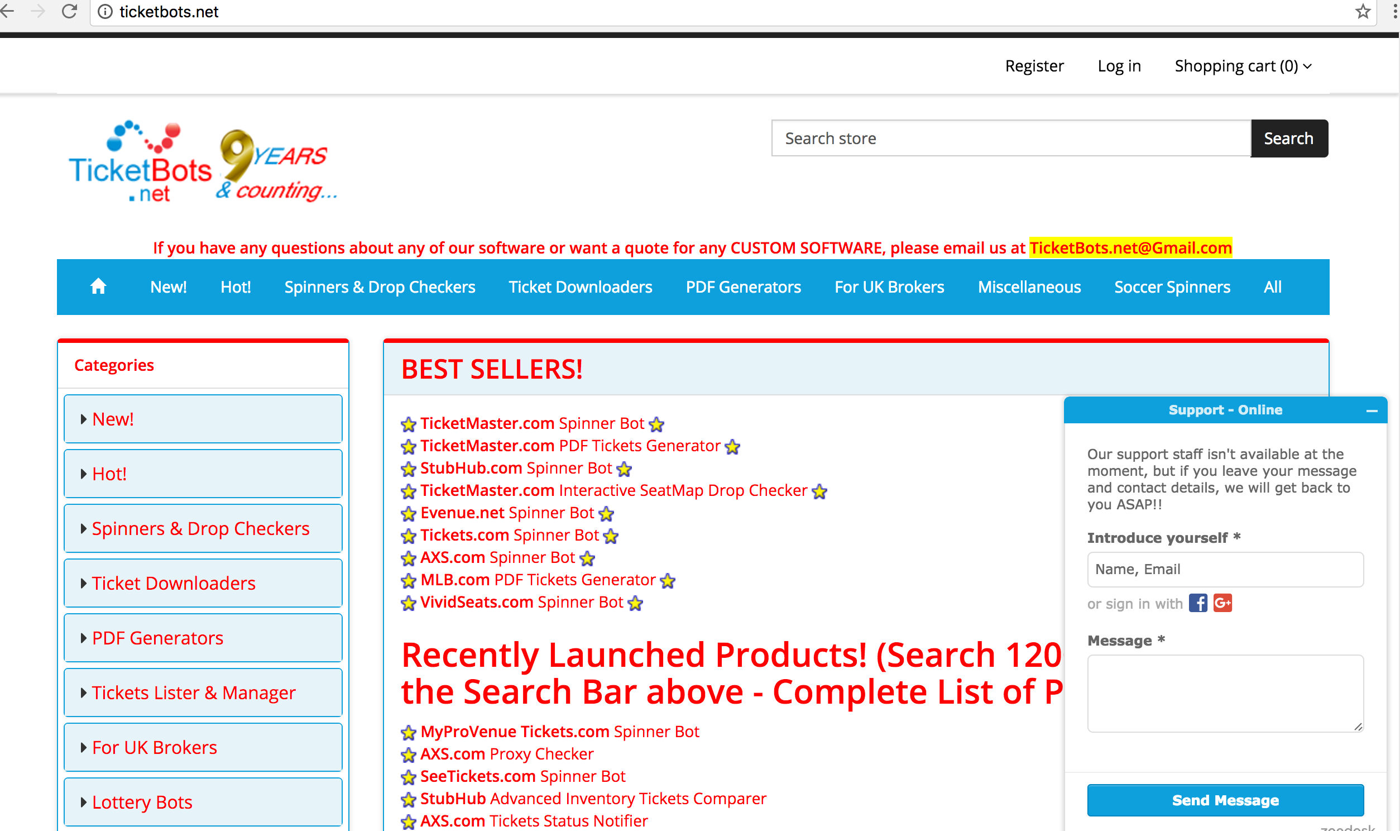The width and height of the screenshot is (1400, 831).
Task: Expand Ticket Downloaders sidebar category
Action: click(x=203, y=584)
